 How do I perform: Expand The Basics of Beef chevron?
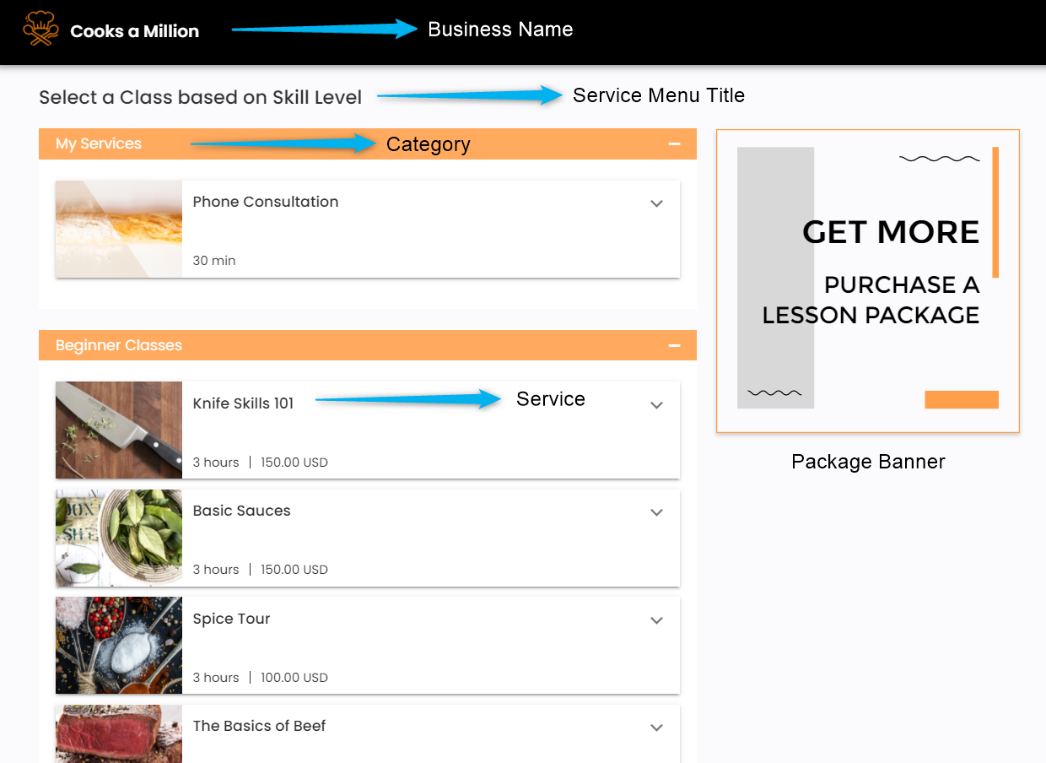656,728
